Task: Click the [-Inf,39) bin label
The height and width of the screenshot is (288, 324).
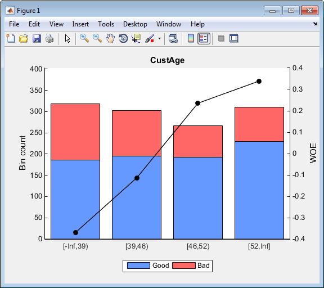Action: [75, 246]
